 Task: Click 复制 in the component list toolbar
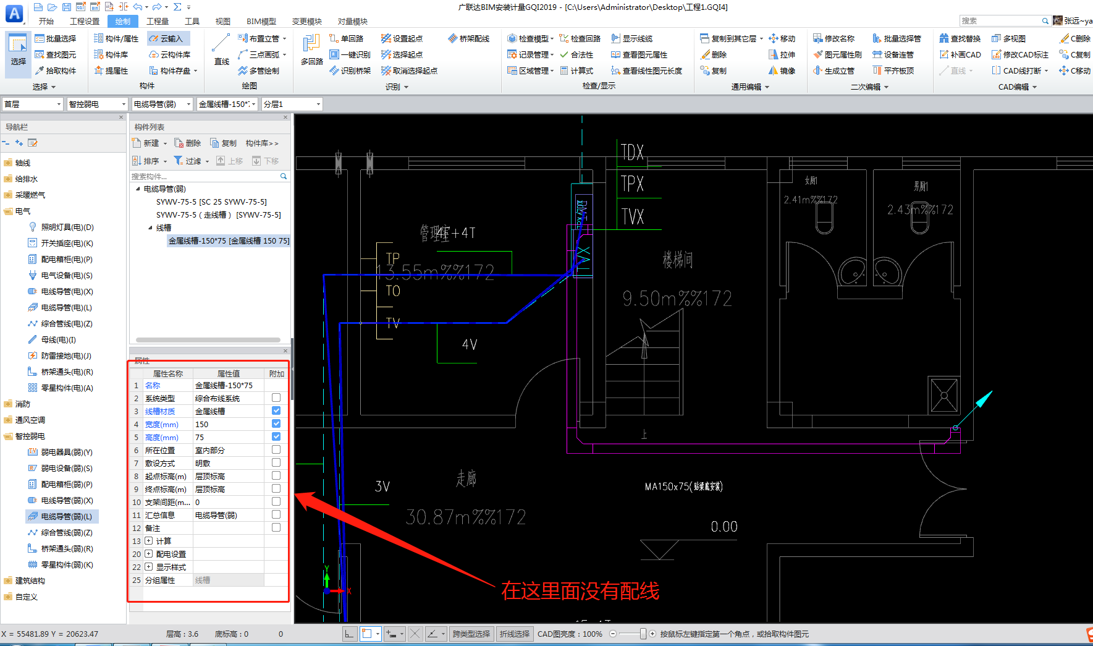coord(224,143)
